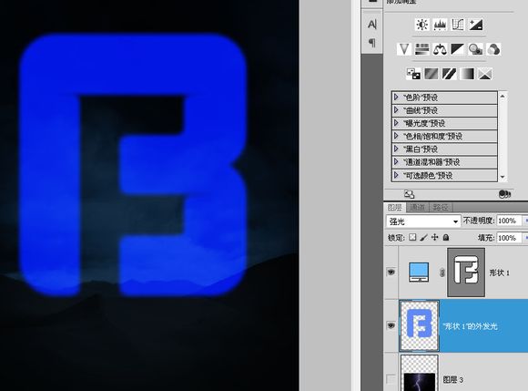Click the "色阶"预设 row label
This screenshot has width=528, height=391.
coord(421,98)
